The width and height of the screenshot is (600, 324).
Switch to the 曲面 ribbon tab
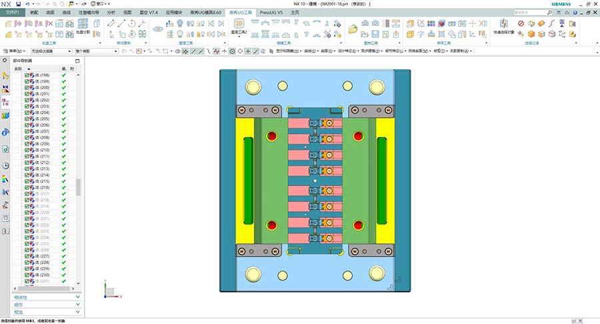click(51, 13)
